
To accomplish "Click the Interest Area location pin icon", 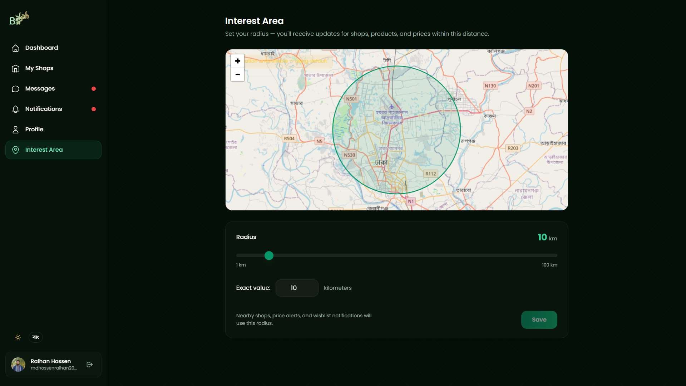I will [x=15, y=150].
